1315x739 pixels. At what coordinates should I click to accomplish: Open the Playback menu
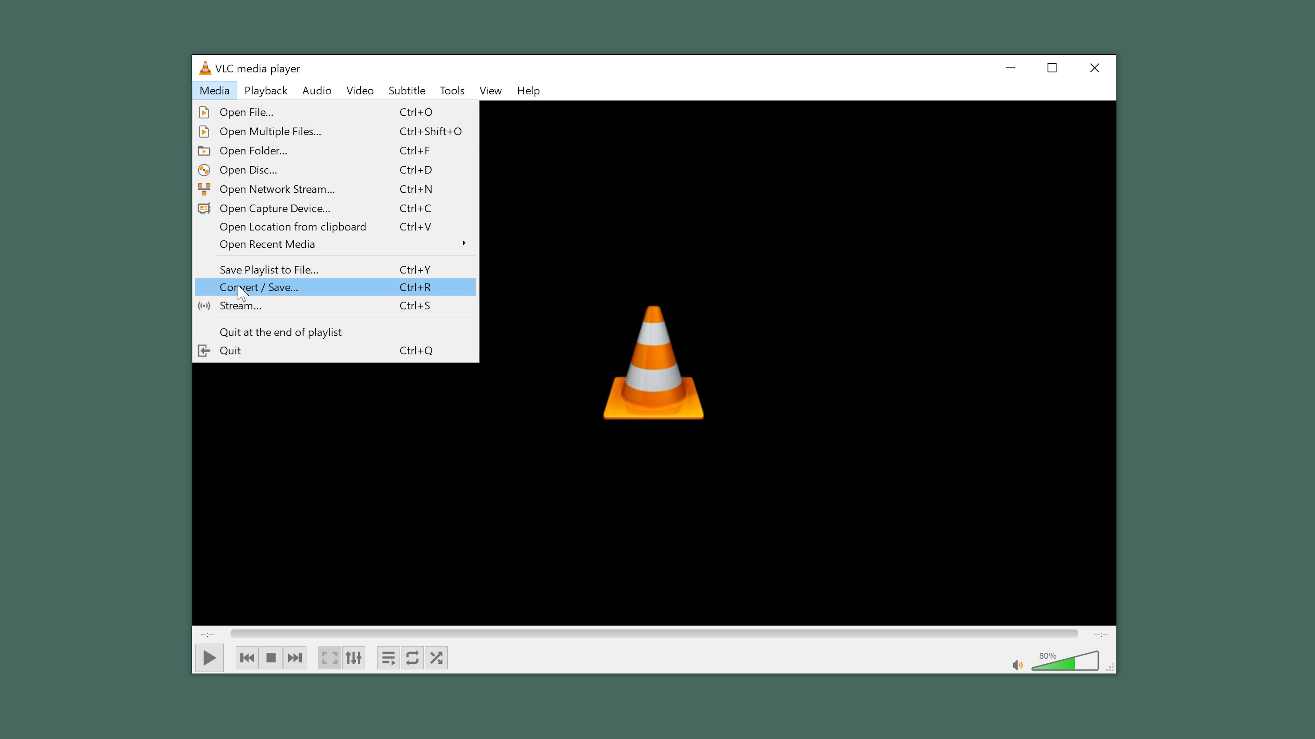(265, 90)
